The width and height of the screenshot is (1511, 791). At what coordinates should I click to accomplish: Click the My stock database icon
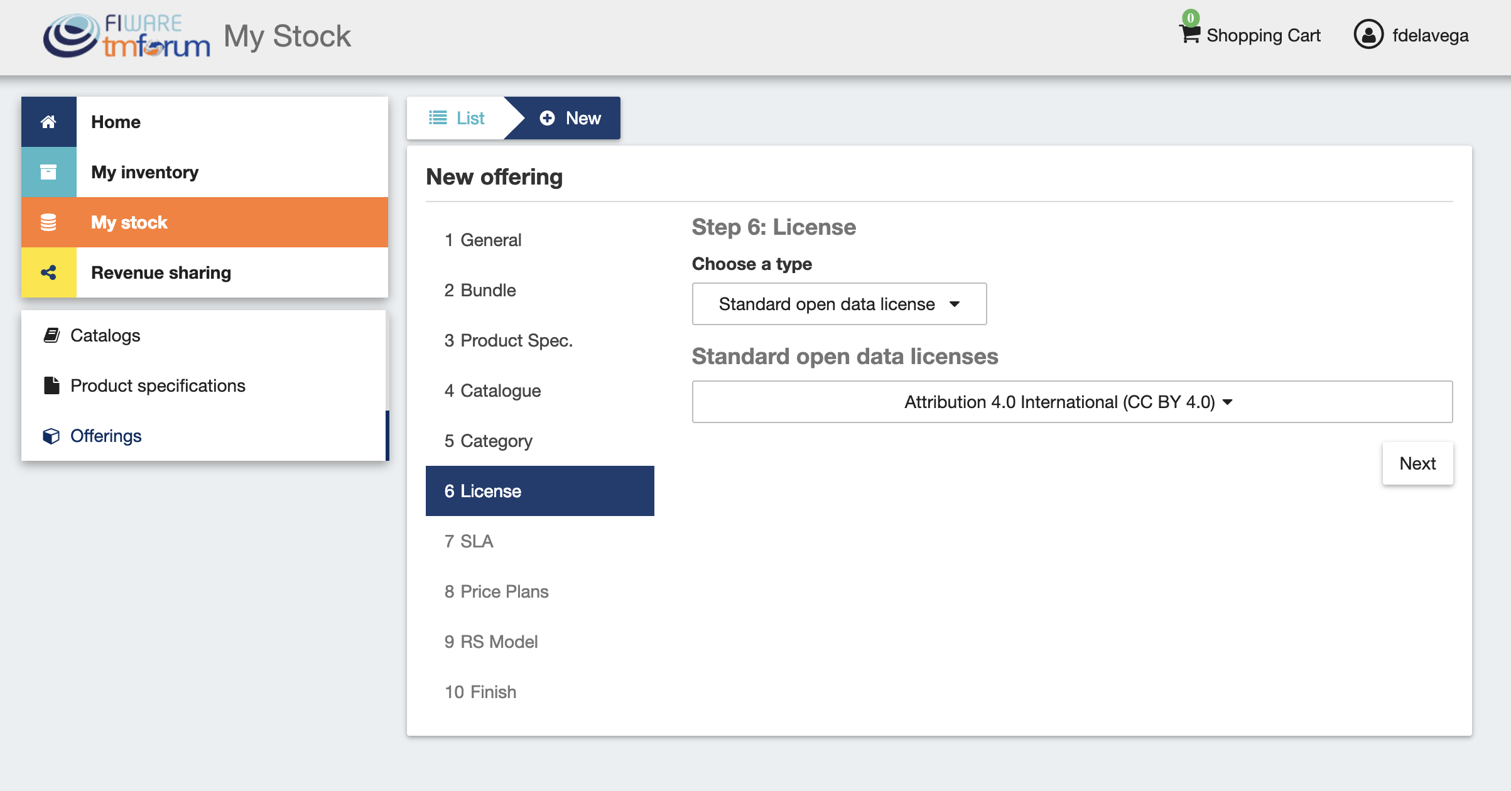(48, 222)
